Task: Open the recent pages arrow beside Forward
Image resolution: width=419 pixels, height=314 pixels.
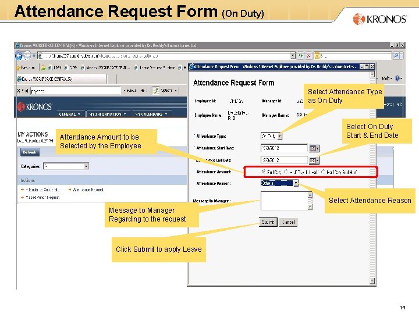Action: click(x=34, y=56)
